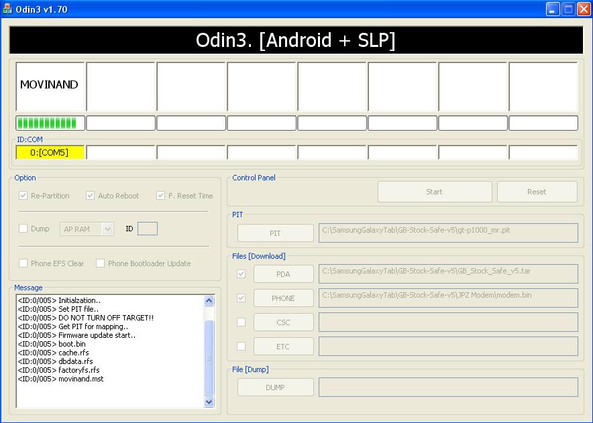Screen dimensions: 593x423
Task: Click the 'Initialzation..' log line
Action: 60,300
